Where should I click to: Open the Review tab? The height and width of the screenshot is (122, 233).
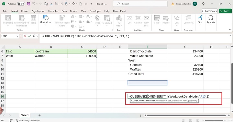coord(74,11)
